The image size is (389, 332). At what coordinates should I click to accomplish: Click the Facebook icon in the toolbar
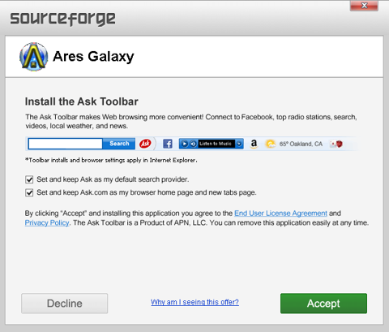(168, 144)
